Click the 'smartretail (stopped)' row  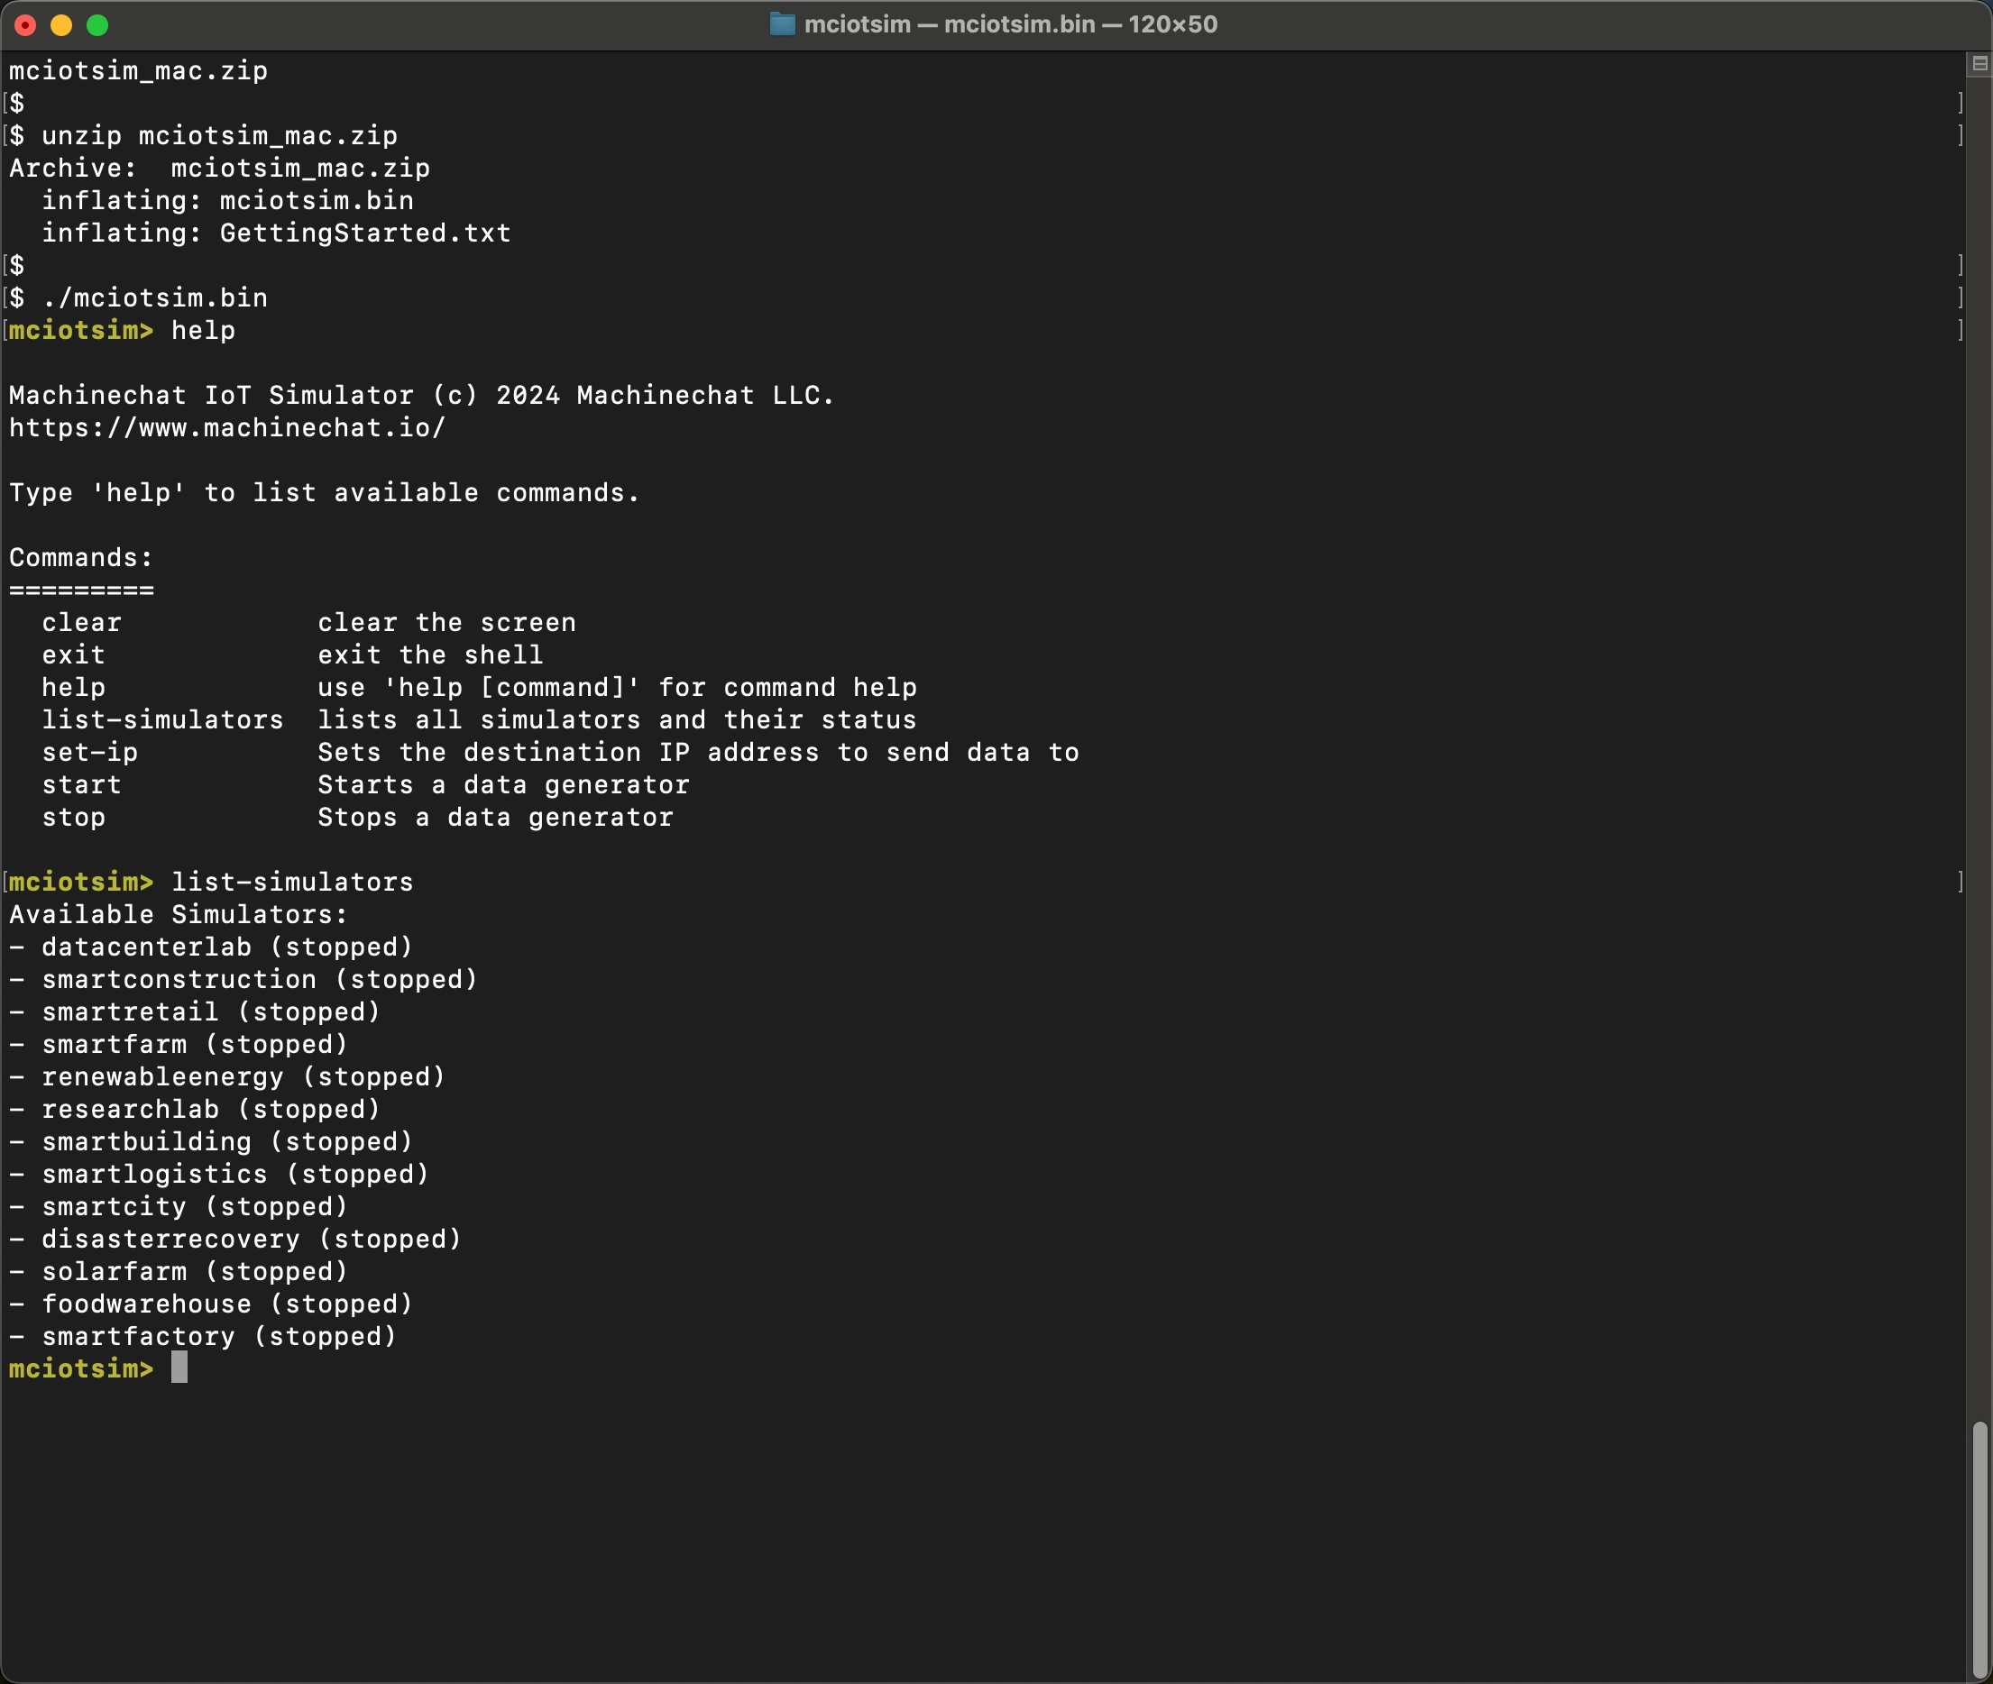195,1011
